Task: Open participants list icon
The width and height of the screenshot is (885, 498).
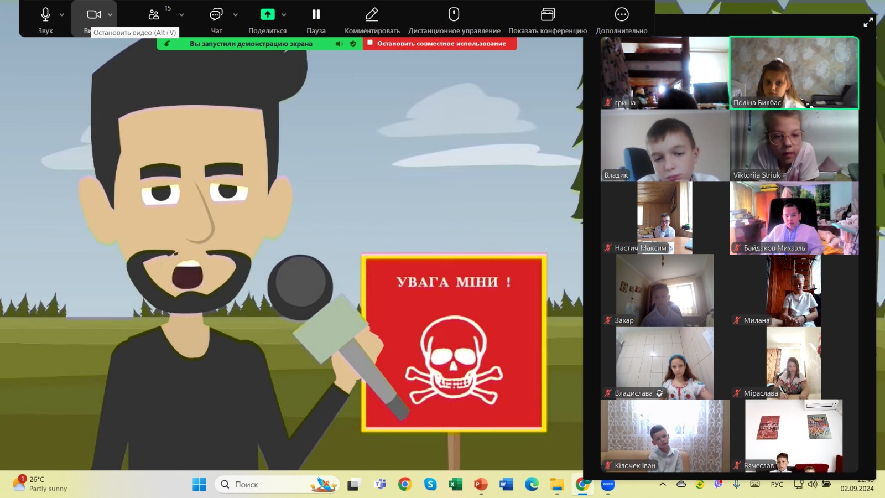Action: [154, 15]
